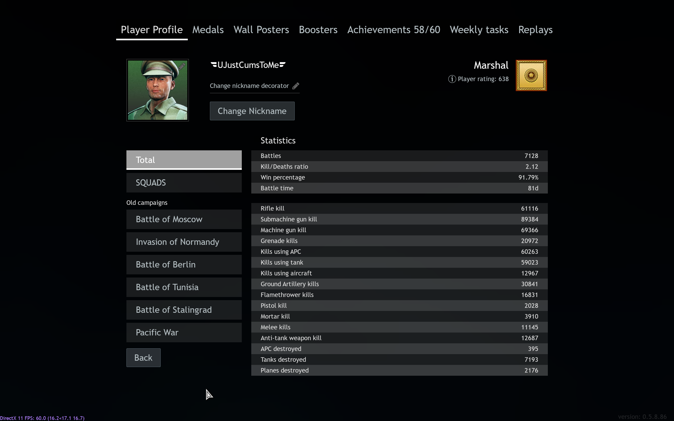This screenshot has width=674, height=421.
Task: Go to Weekly tasks tab
Action: click(479, 30)
